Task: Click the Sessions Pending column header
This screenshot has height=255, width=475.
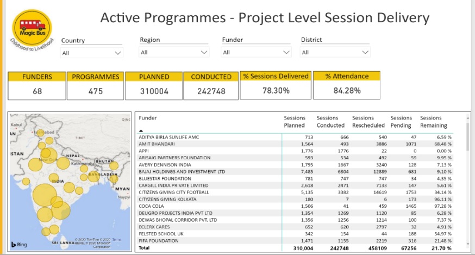Action: pyautogui.click(x=401, y=121)
